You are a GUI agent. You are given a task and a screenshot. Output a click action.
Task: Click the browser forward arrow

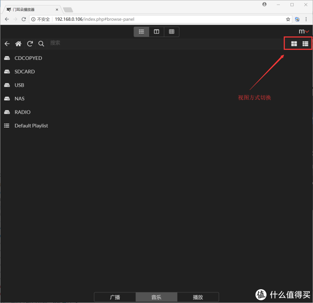pyautogui.click(x=15, y=19)
